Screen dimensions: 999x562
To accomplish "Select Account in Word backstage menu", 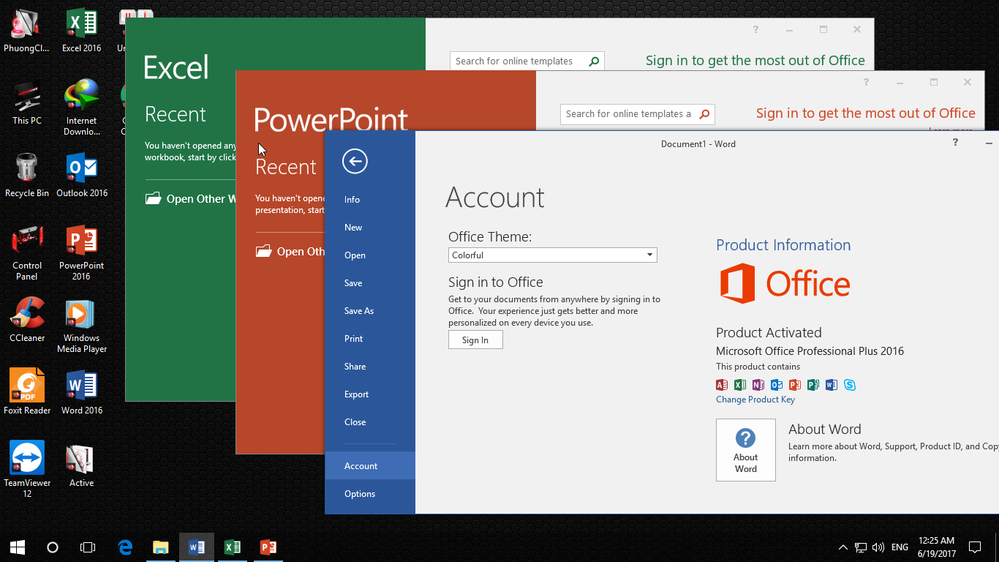I will [x=370, y=466].
